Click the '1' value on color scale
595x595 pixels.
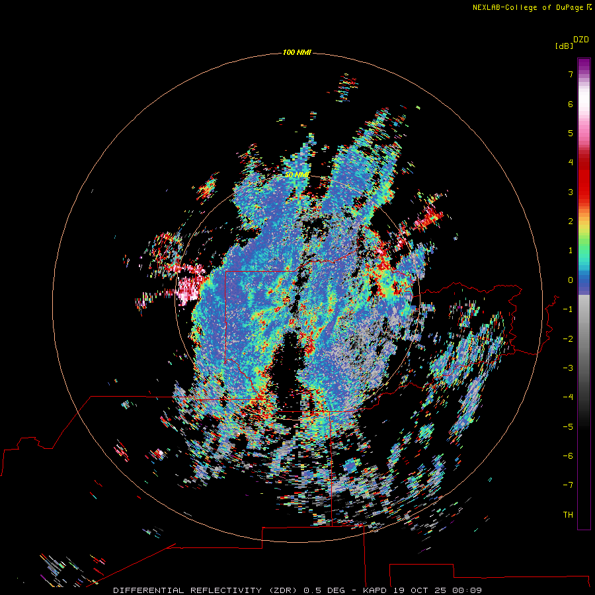pyautogui.click(x=571, y=251)
